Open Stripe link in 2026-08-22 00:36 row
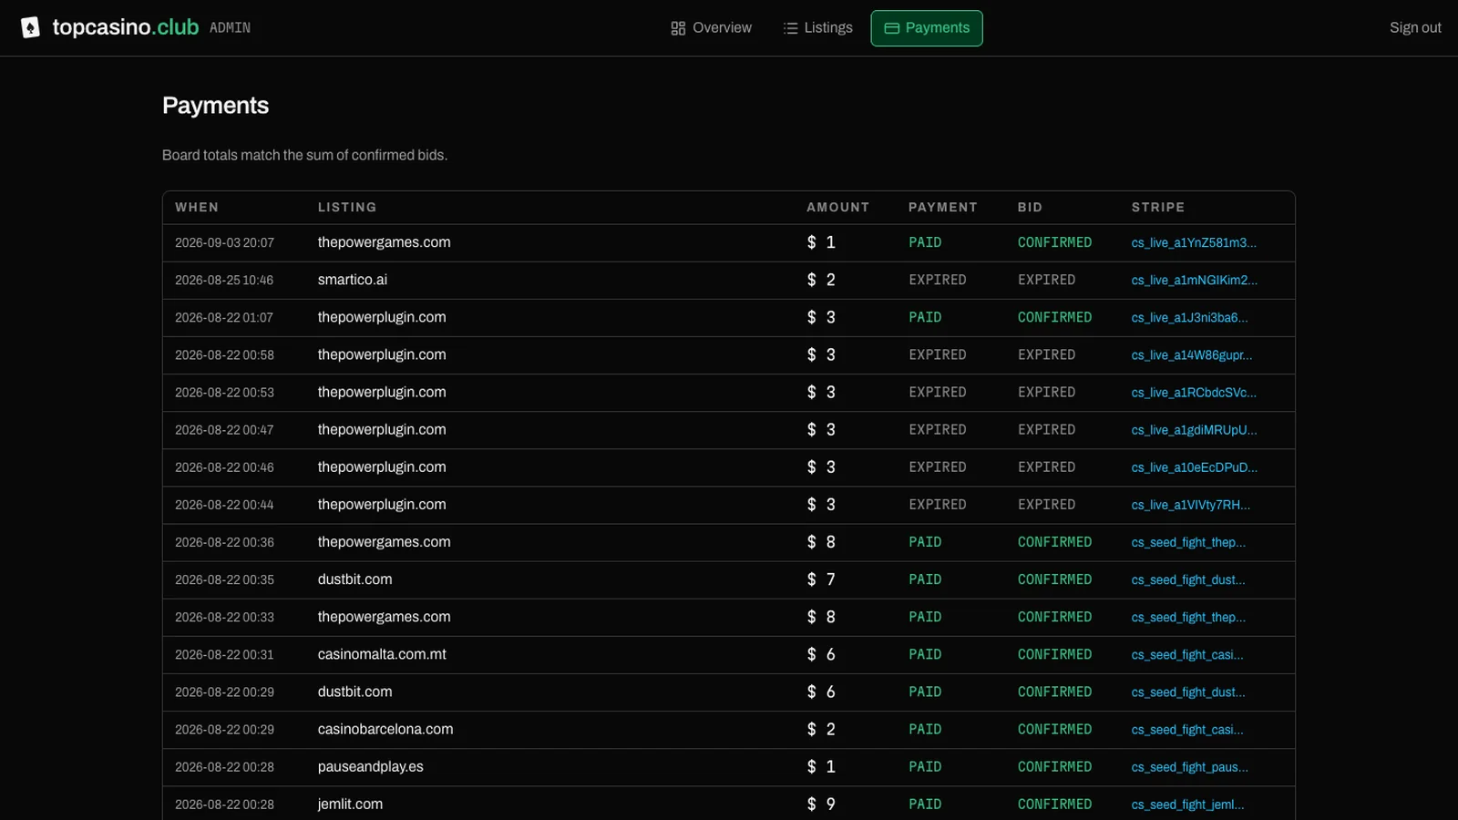The height and width of the screenshot is (820, 1458). (x=1188, y=542)
